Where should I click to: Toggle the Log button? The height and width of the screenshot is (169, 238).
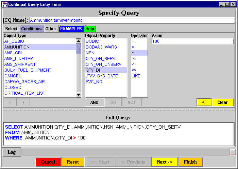[x=12, y=152]
